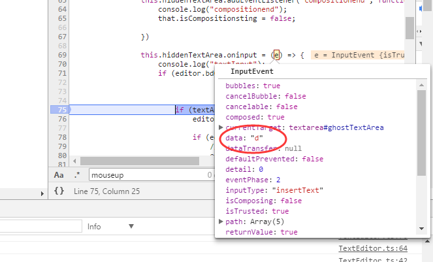Click the 'defaultPrevented: false' property
The width and height of the screenshot is (433, 262).
pos(274,159)
